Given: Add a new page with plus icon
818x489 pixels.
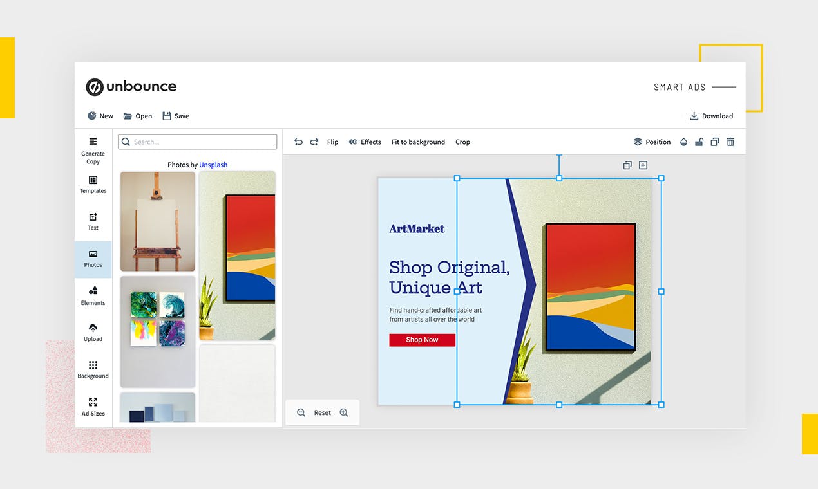Looking at the screenshot, I should coord(643,165).
